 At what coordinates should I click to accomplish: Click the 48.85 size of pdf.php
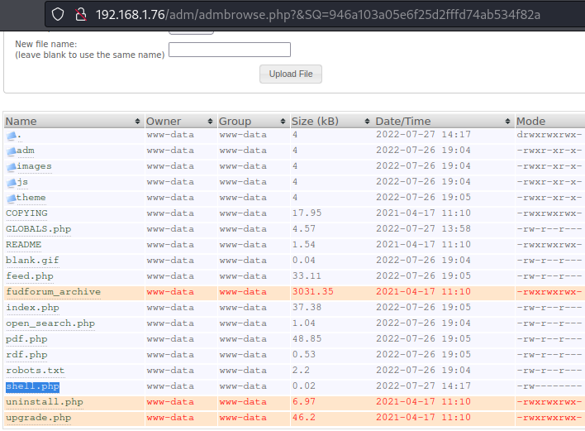(307, 338)
